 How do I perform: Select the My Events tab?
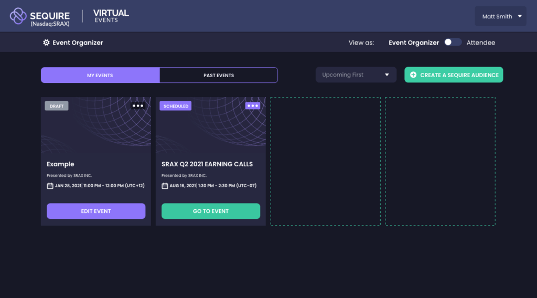pyautogui.click(x=100, y=75)
